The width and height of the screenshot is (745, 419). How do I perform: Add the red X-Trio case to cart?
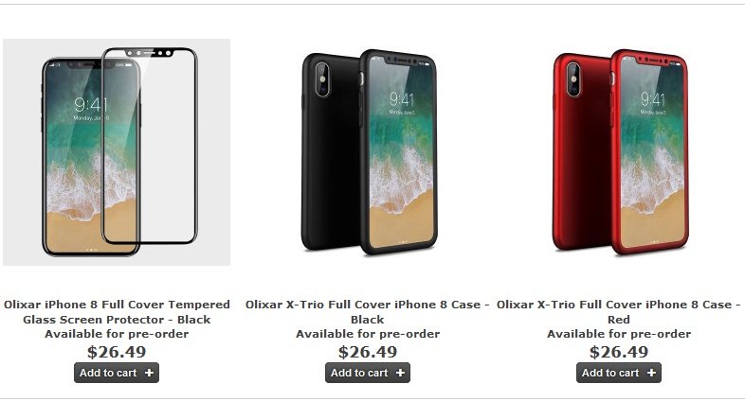pyautogui.click(x=619, y=373)
